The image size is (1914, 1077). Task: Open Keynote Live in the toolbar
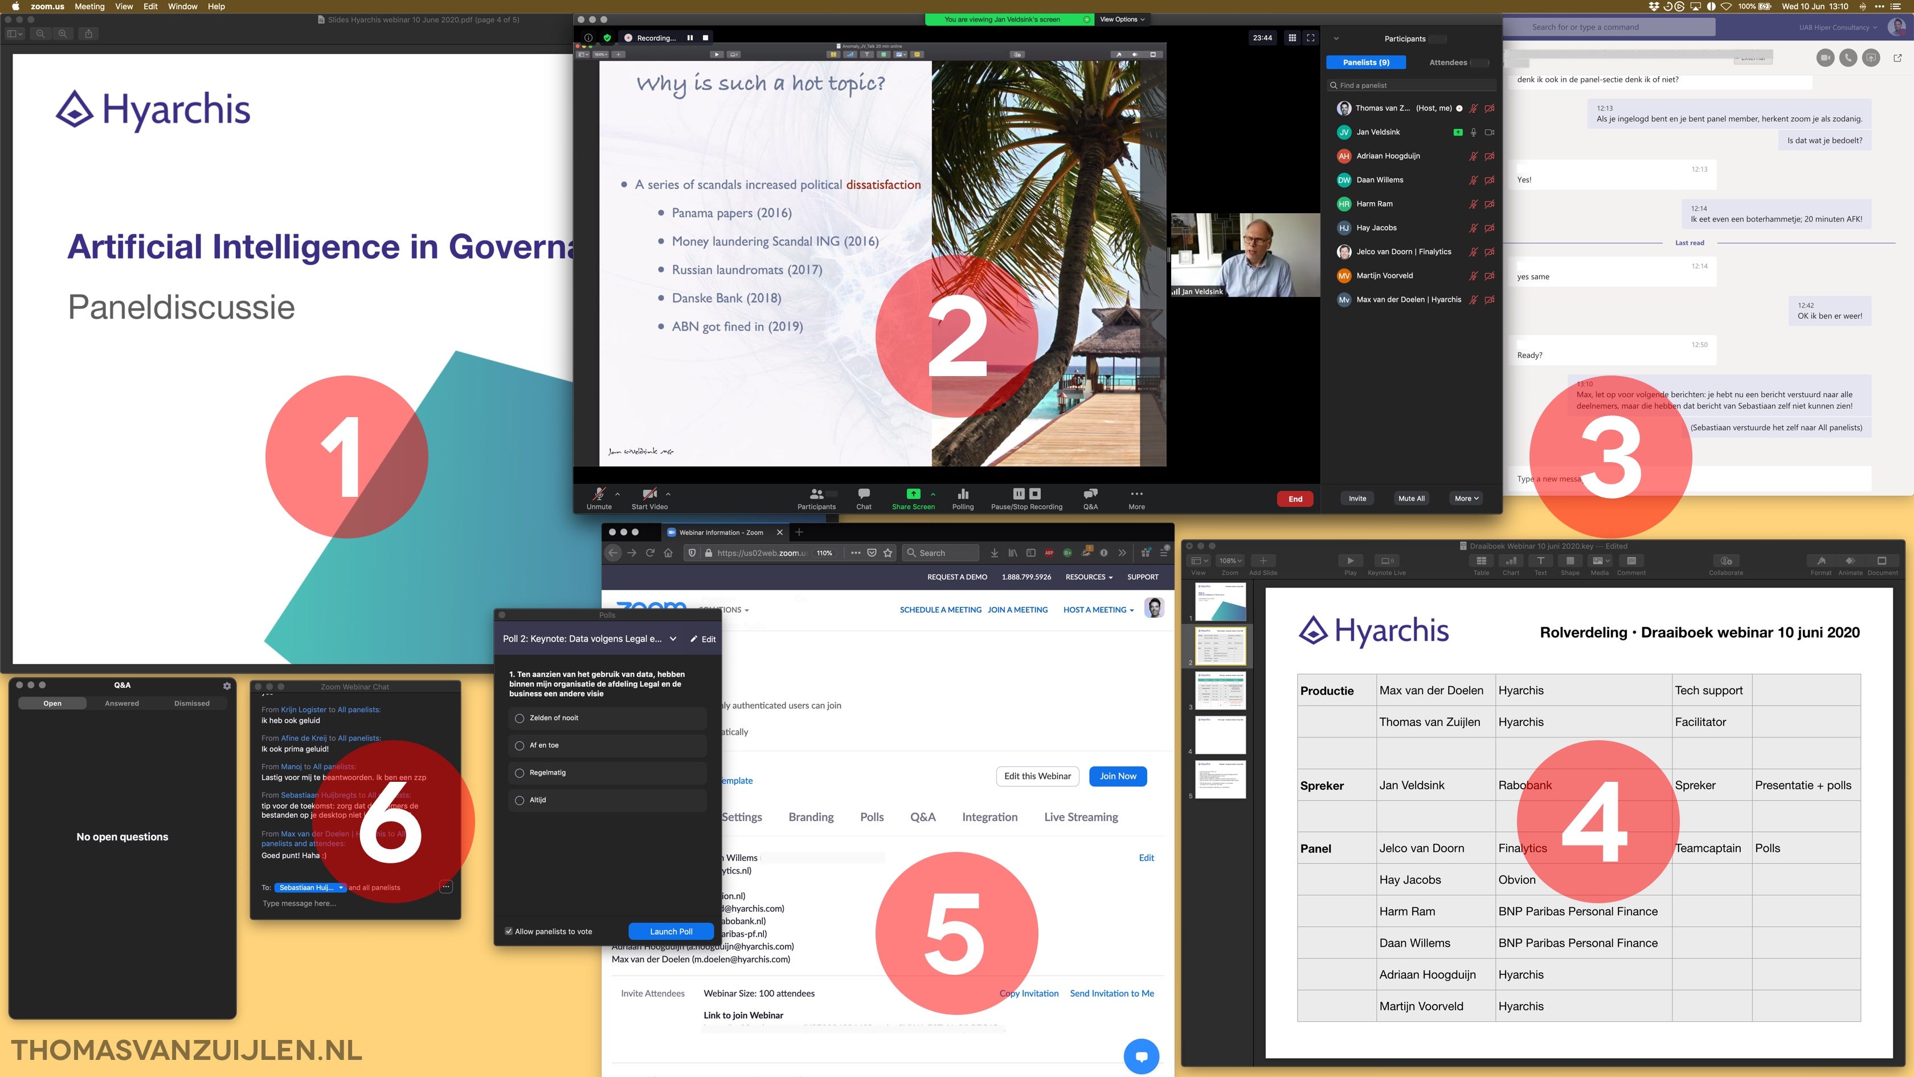click(1387, 561)
